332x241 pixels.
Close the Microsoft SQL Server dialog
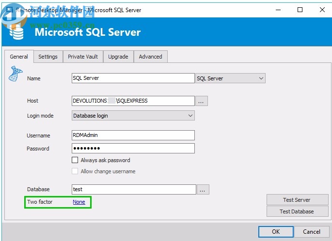coord(322,10)
